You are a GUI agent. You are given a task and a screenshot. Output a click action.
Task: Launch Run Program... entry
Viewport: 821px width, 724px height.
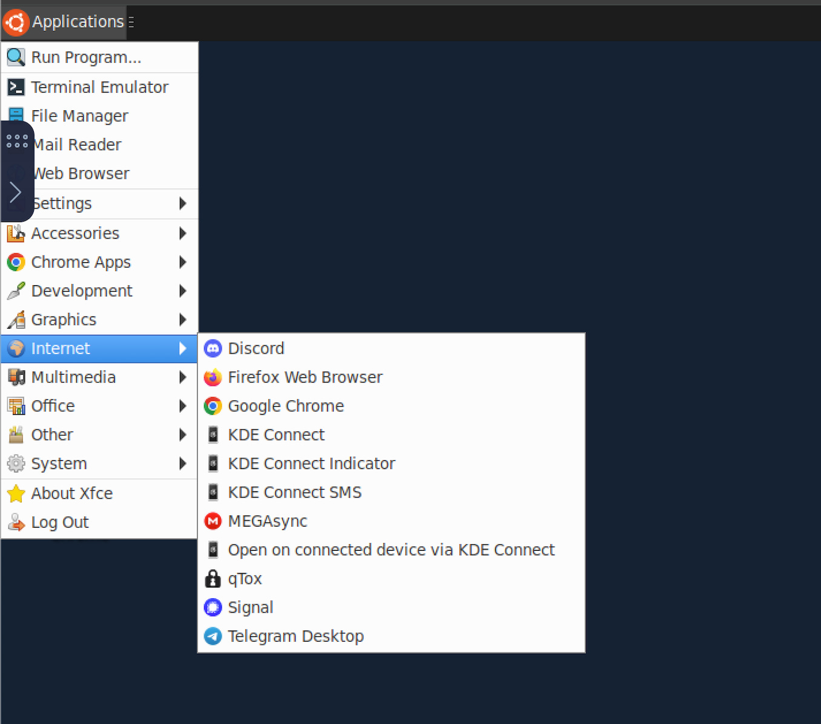(100, 58)
